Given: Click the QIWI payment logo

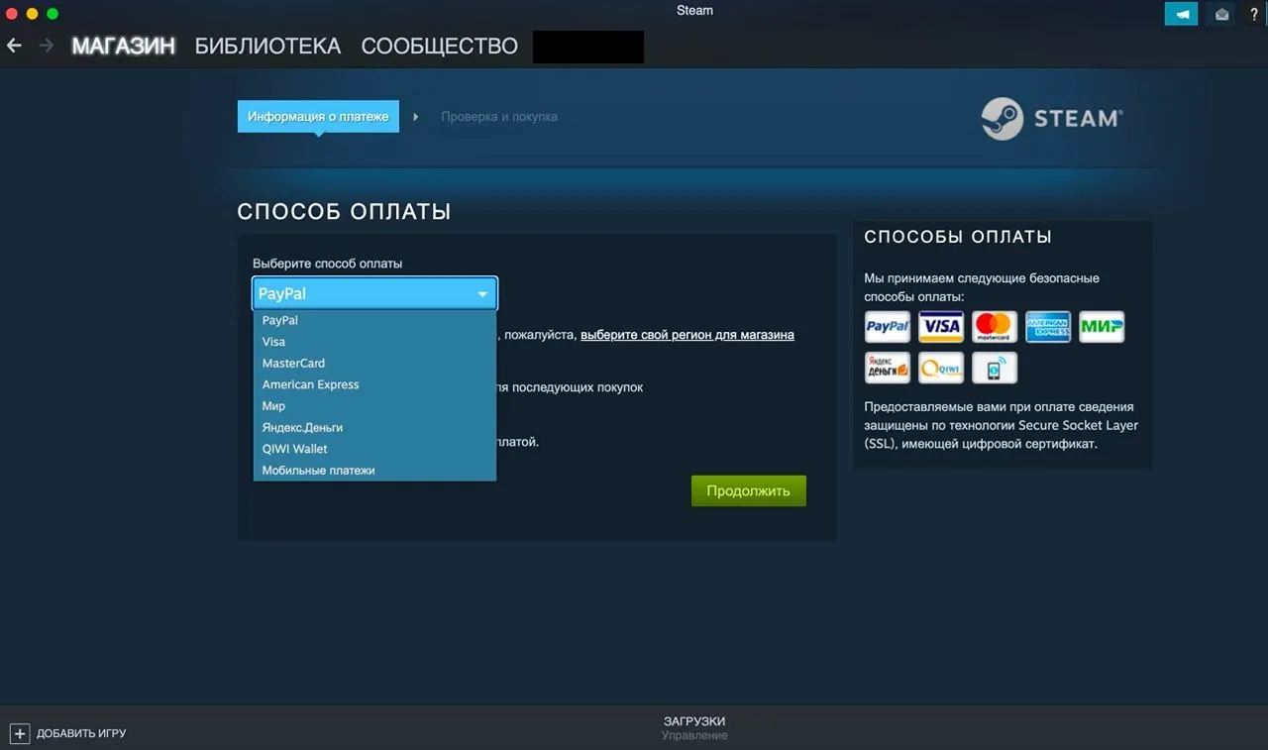Looking at the screenshot, I should pos(940,368).
